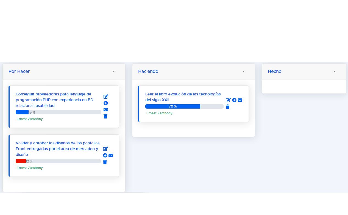Open the Por Hacer column dropdown
The image size is (348, 215).
pyautogui.click(x=114, y=71)
